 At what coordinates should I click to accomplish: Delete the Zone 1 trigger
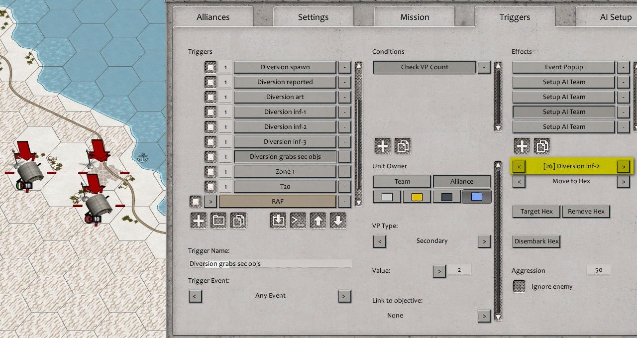coord(344,172)
